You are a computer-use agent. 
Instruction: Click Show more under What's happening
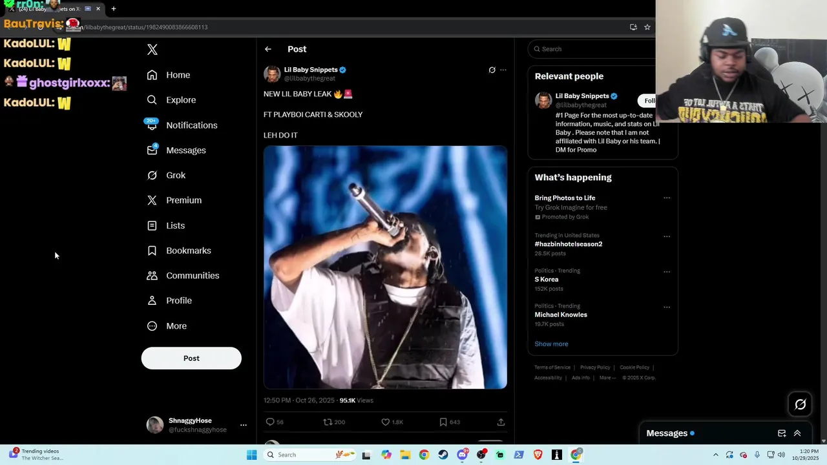pyautogui.click(x=551, y=344)
